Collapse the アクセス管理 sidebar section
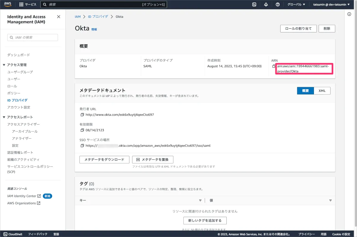The image size is (357, 237). [4, 65]
